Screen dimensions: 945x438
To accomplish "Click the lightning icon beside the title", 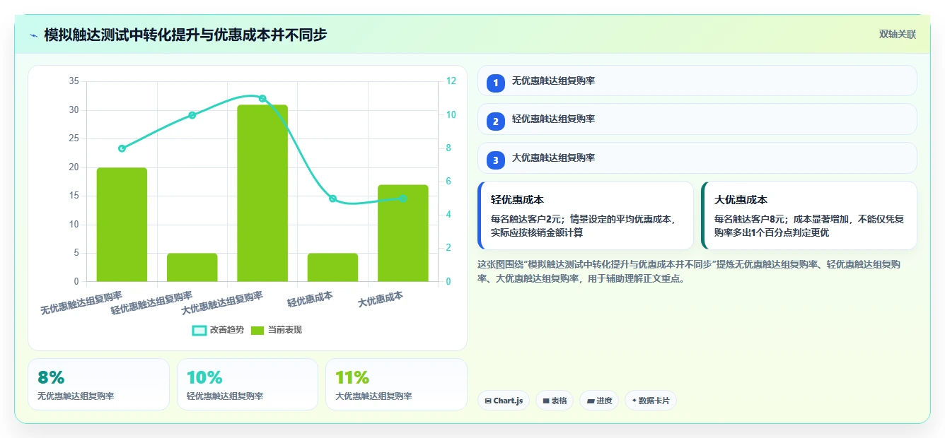I will click(x=33, y=35).
